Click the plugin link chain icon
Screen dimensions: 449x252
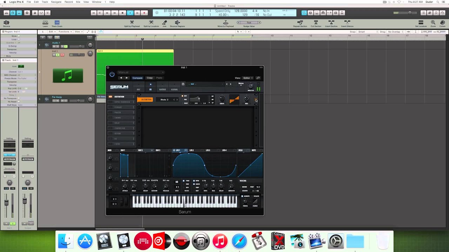[x=258, y=78]
